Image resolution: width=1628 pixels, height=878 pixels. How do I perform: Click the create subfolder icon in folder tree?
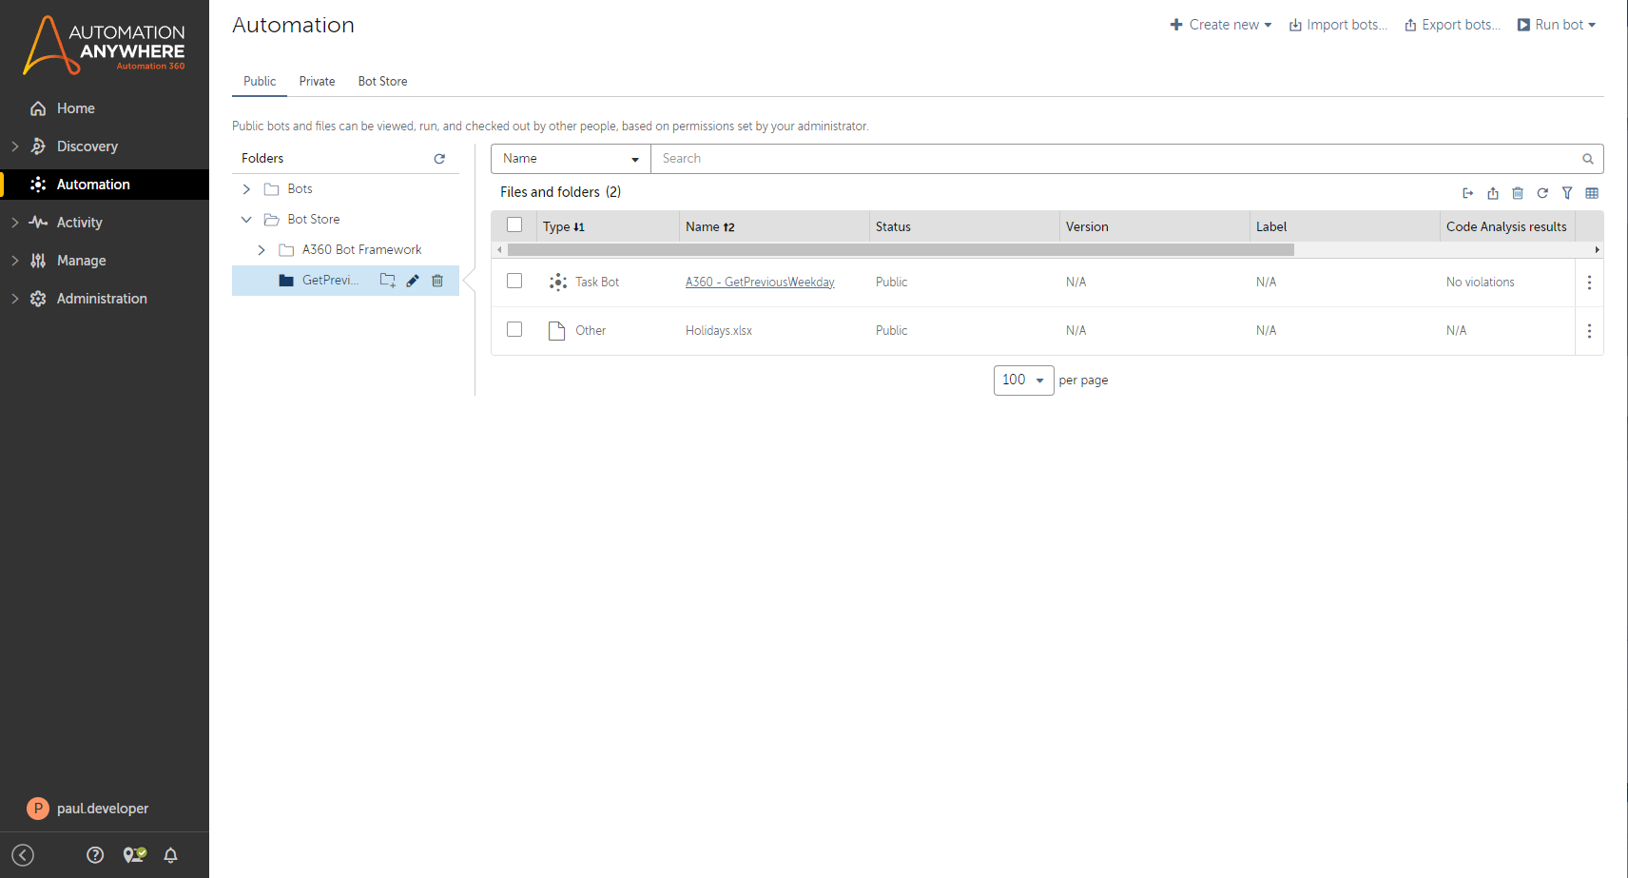387,281
